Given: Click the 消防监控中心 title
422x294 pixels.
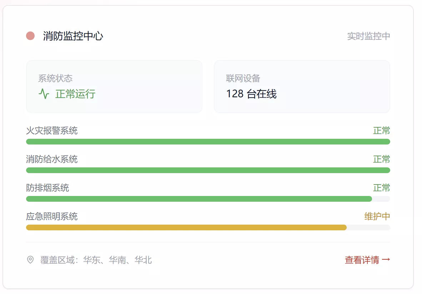Looking at the screenshot, I should pos(73,36).
